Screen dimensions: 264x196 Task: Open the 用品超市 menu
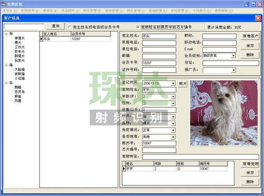(x=70, y=11)
